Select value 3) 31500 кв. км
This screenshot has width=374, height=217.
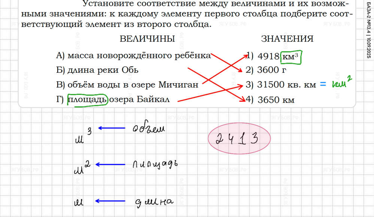point(281,85)
